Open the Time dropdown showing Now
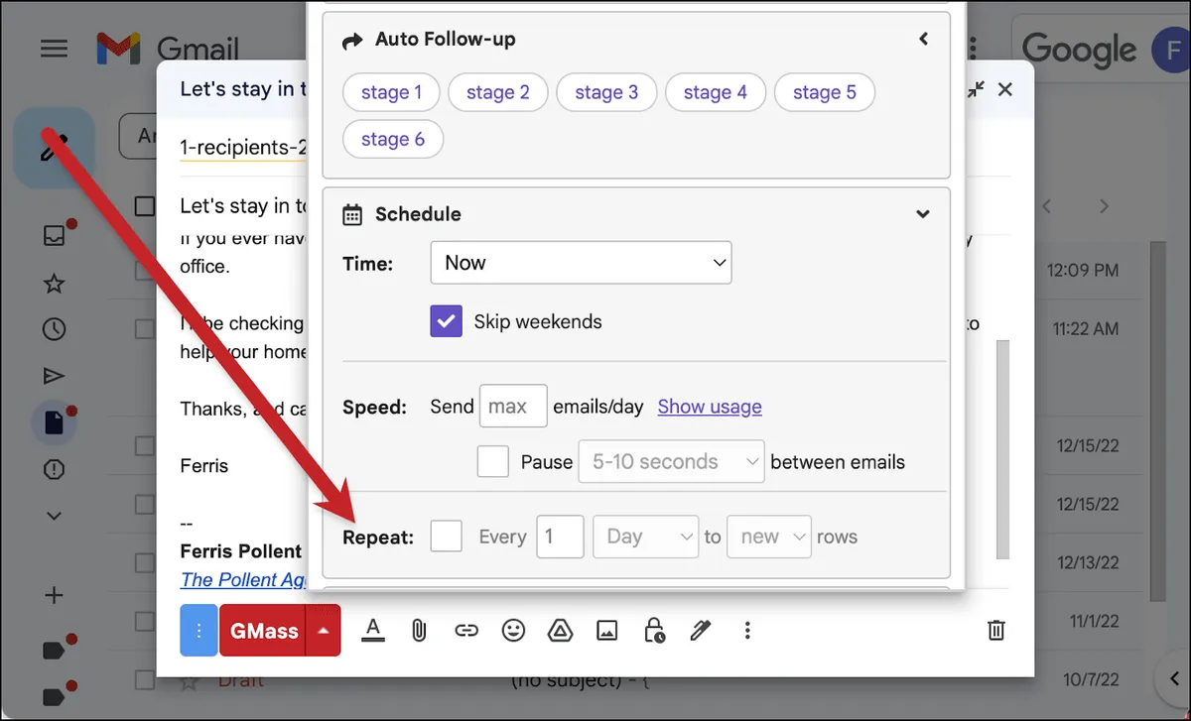Screen dimensions: 1191x721 pos(581,263)
